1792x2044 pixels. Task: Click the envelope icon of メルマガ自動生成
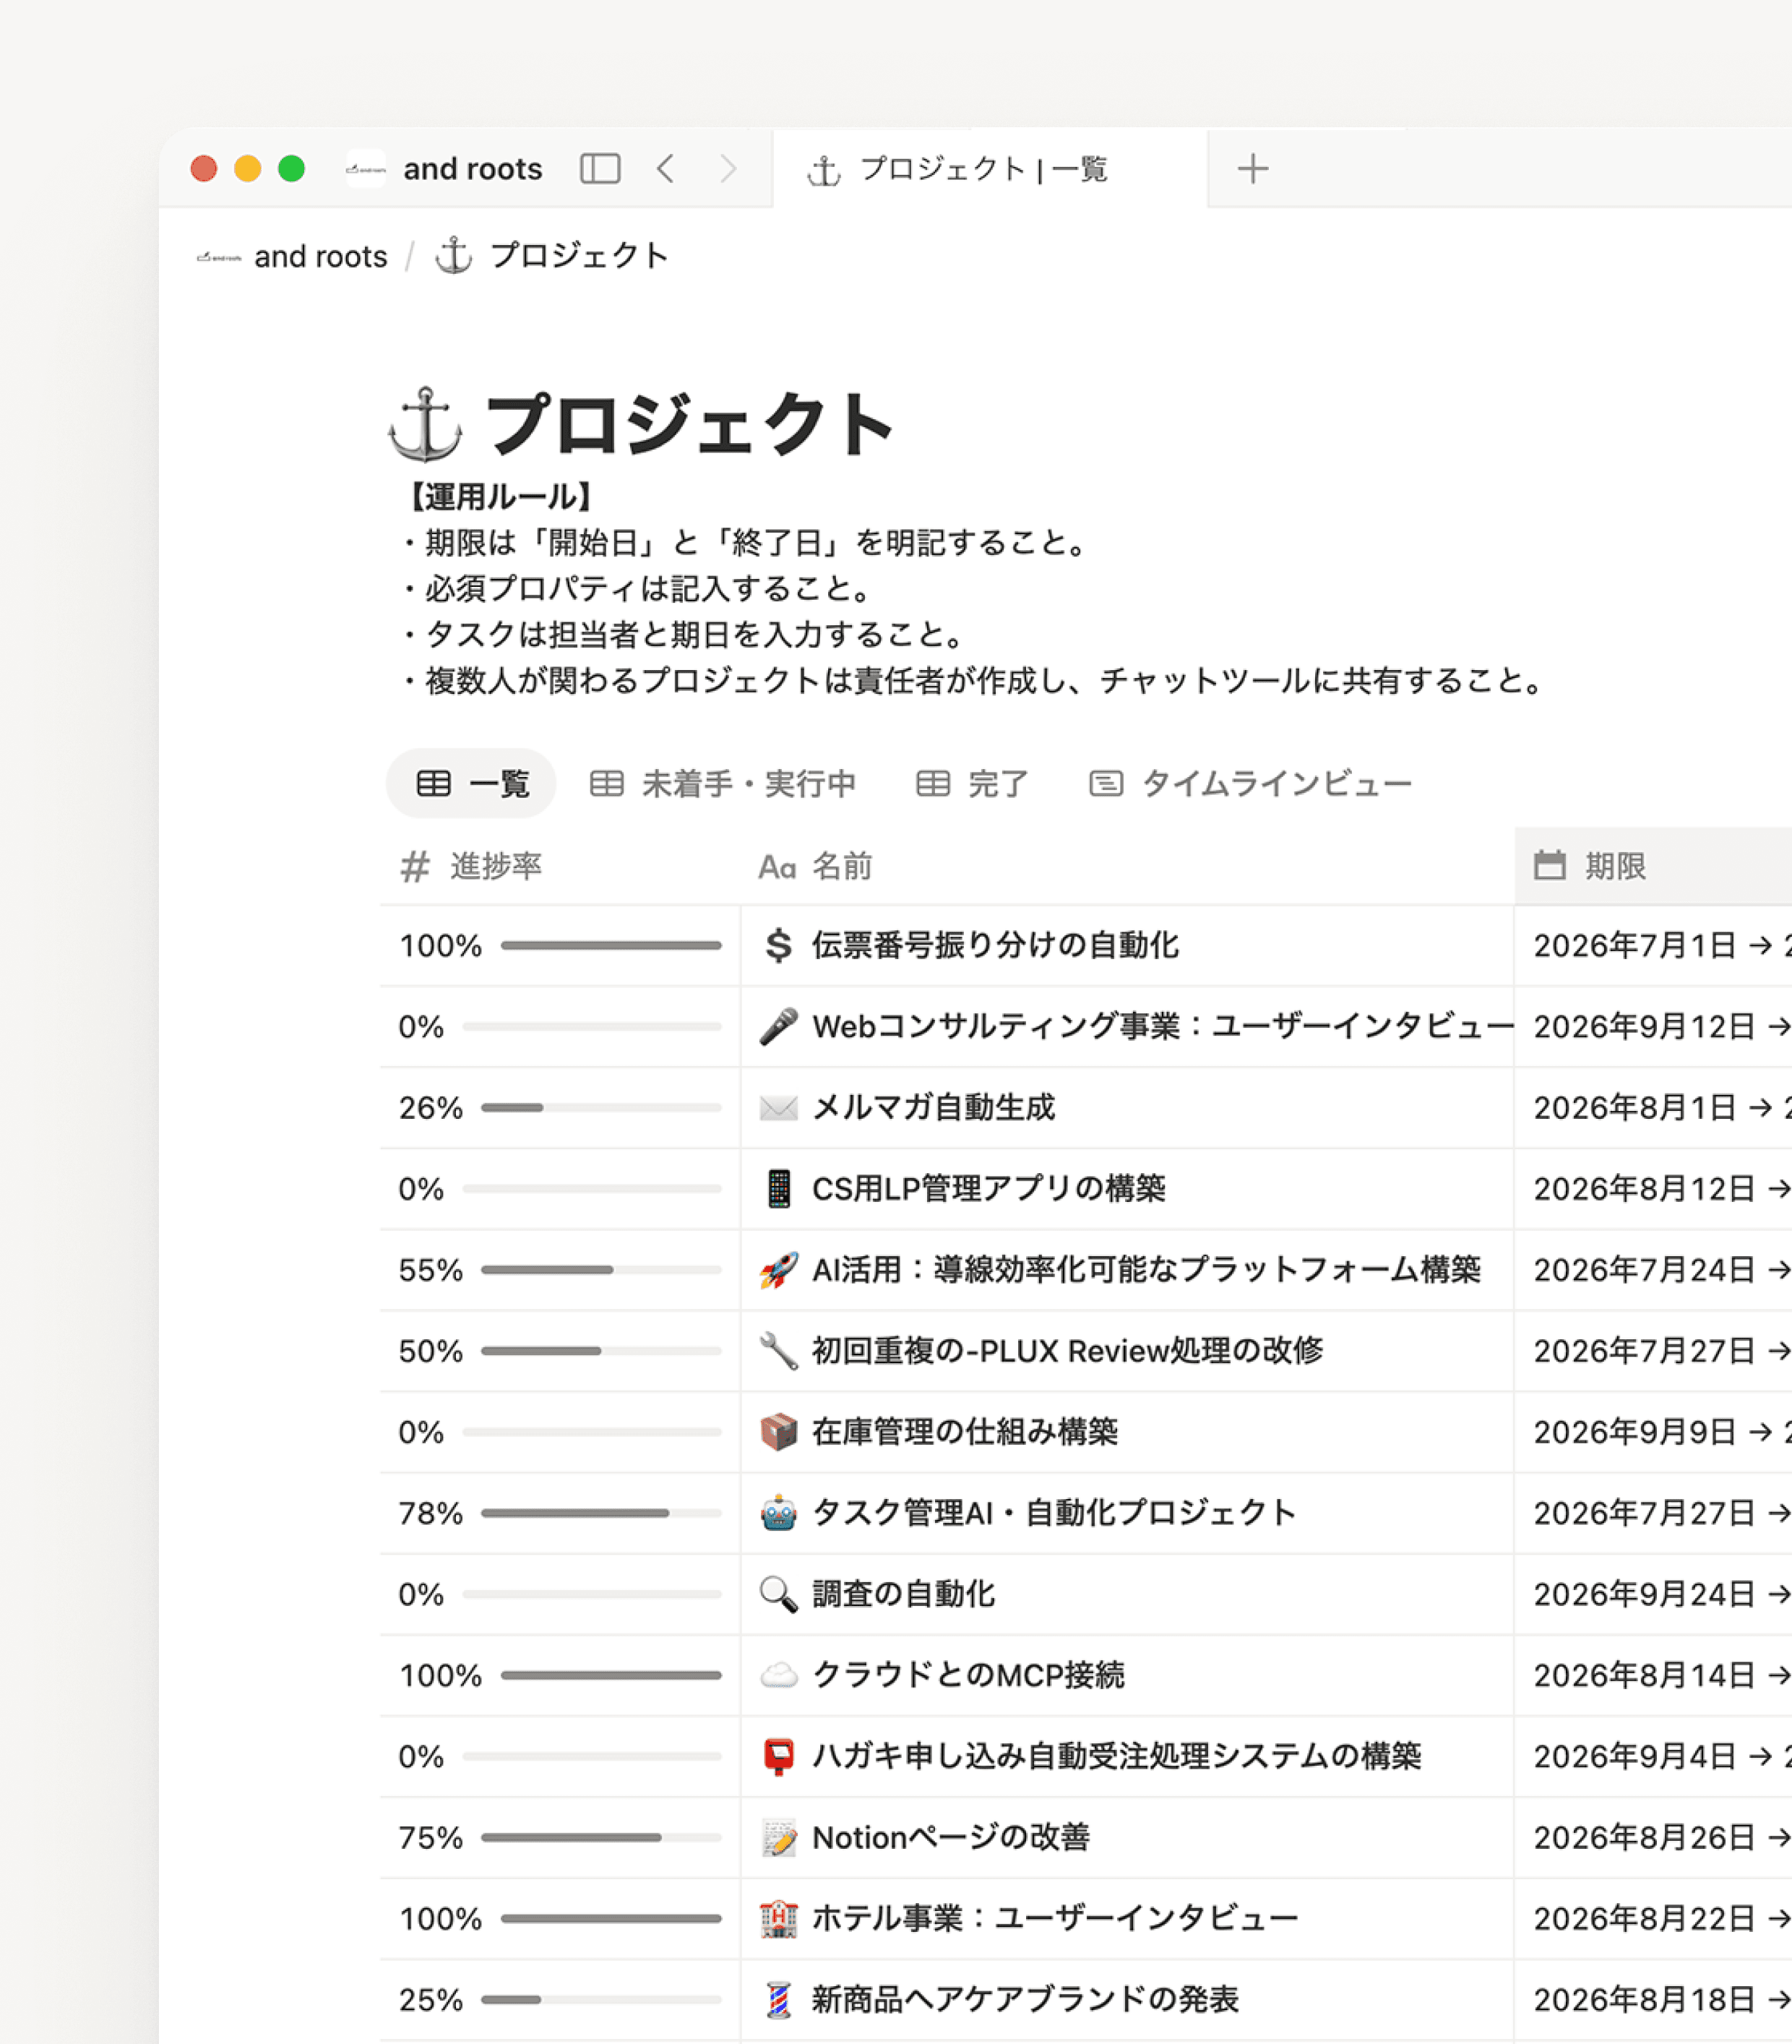click(778, 1107)
